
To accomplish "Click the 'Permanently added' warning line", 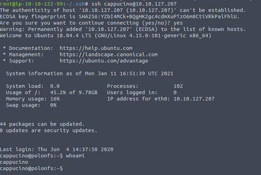I will pos(123,29).
